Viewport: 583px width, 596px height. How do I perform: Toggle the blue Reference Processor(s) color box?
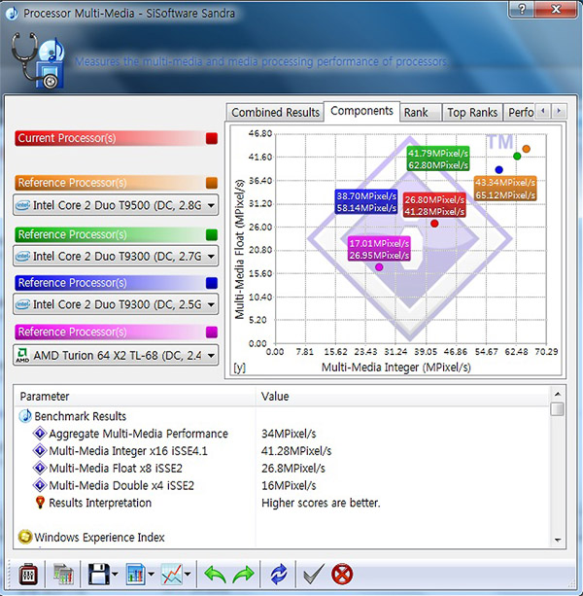coord(212,283)
